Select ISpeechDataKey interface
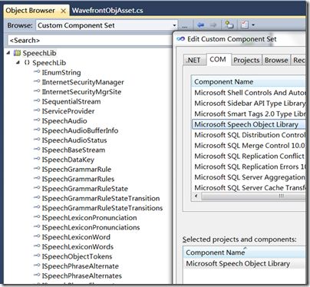Image resolution: width=310 pixels, height=287 pixels. pos(68,160)
